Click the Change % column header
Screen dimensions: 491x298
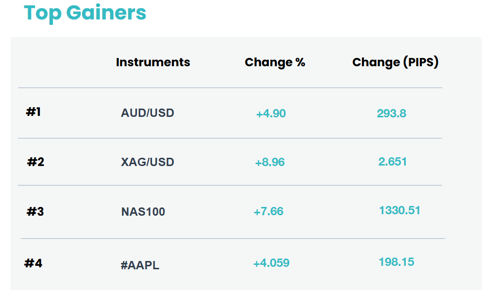point(275,62)
